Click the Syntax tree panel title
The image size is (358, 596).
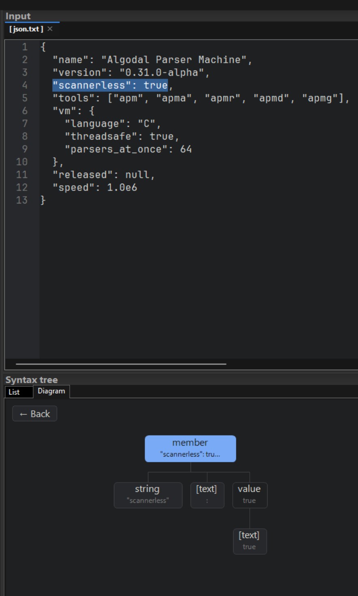(32, 380)
